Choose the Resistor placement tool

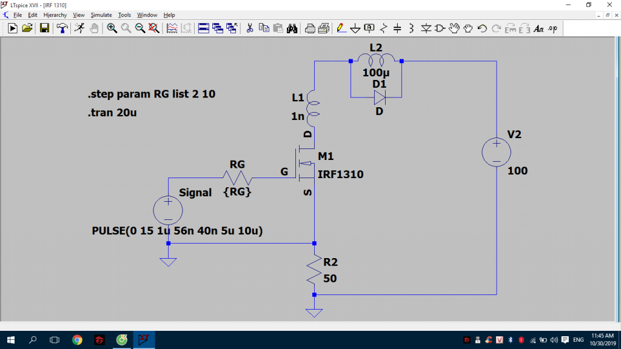point(383,28)
